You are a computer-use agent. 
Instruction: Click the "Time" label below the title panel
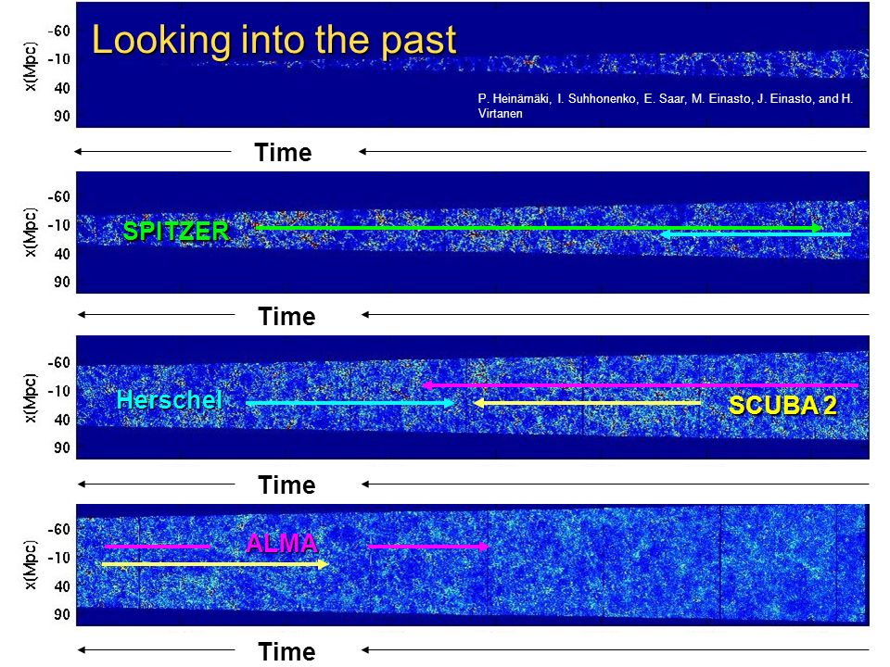(x=284, y=153)
